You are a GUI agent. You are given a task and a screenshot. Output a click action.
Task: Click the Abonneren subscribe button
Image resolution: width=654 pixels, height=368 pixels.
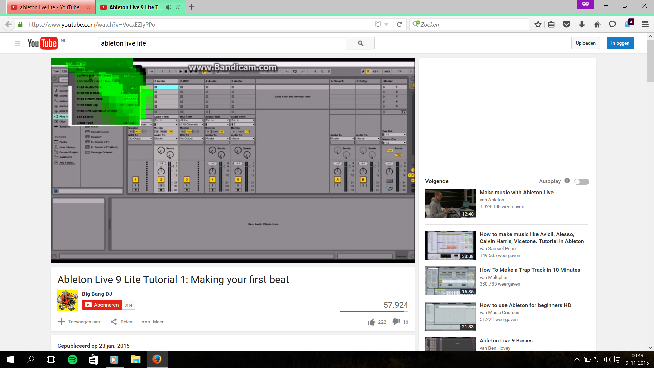(x=102, y=305)
